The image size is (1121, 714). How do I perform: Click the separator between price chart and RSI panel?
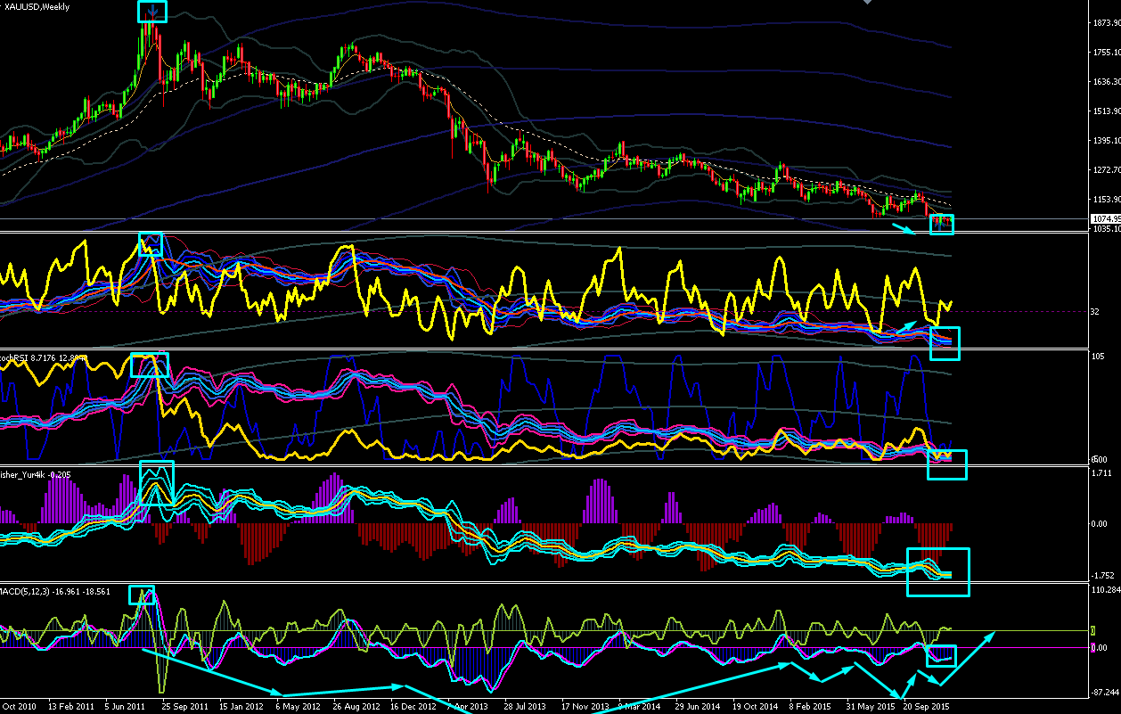[560, 234]
